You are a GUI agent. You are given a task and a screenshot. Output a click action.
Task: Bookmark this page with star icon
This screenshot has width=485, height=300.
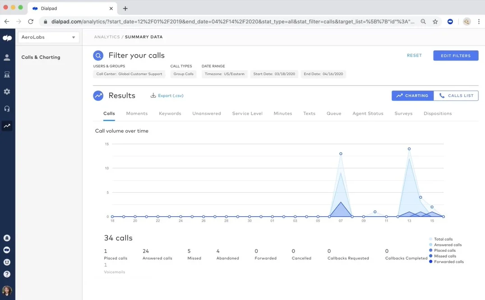coord(435,21)
